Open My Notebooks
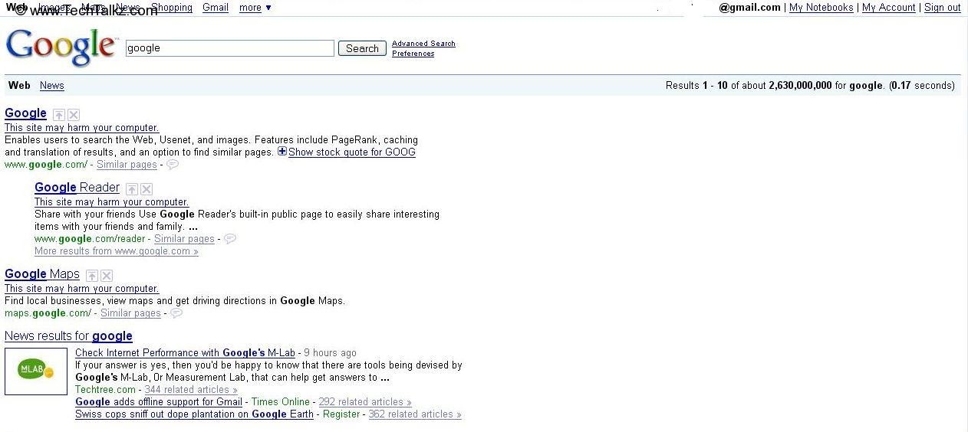This screenshot has width=968, height=432. pos(821,8)
